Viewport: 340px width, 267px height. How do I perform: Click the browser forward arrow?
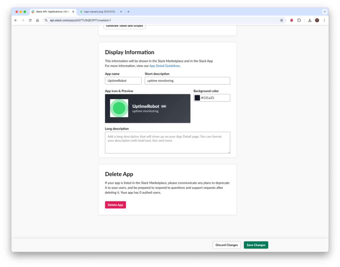(x=23, y=20)
